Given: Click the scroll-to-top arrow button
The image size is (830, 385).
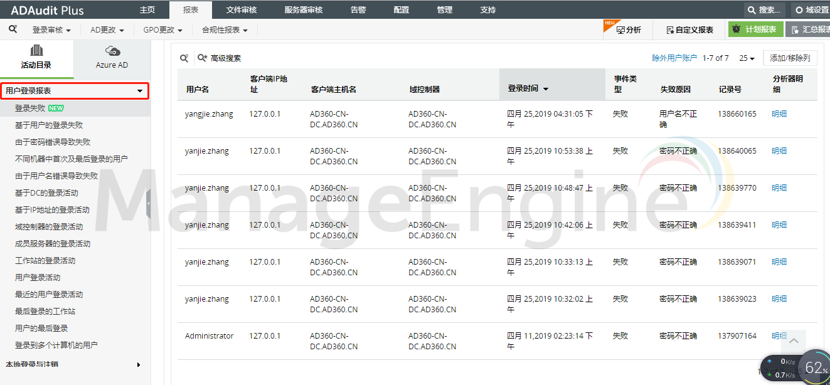Looking at the screenshot, I should (794, 341).
